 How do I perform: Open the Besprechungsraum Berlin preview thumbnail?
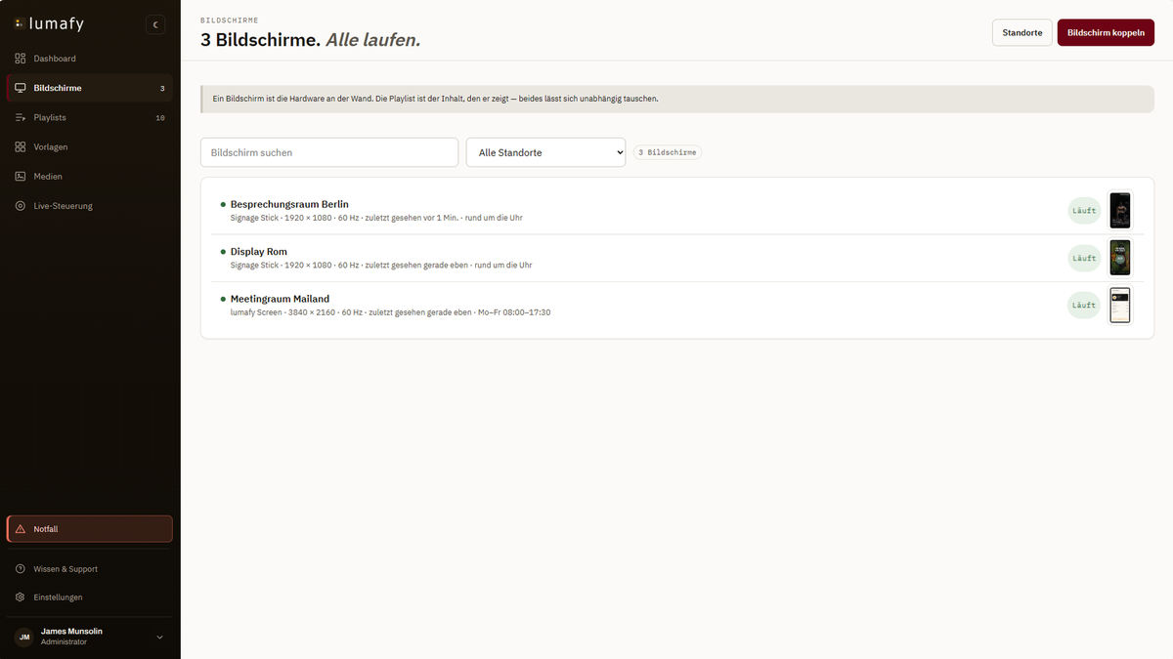[x=1120, y=211]
